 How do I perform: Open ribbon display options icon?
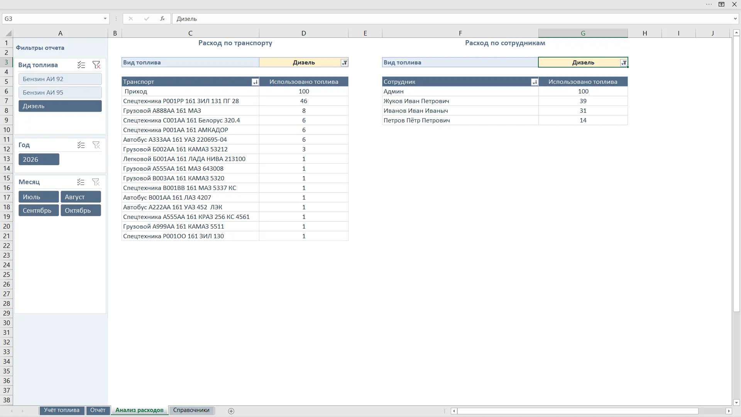721,4
